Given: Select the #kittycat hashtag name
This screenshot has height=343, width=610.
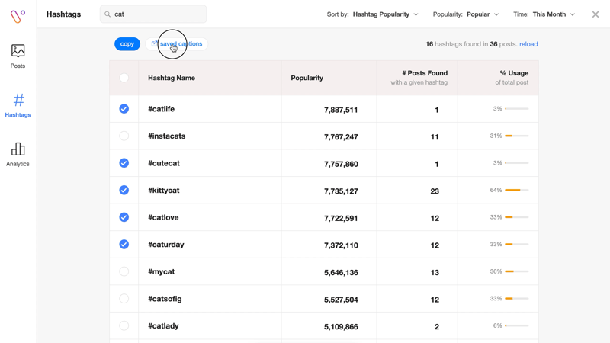Looking at the screenshot, I should pos(163,190).
